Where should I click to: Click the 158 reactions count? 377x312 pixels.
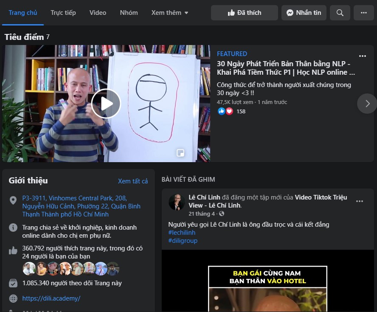pos(241,112)
